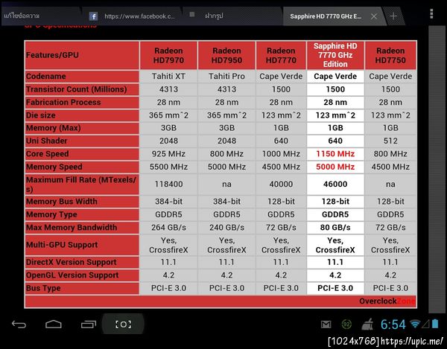Tap the Android home icon

click(x=54, y=324)
